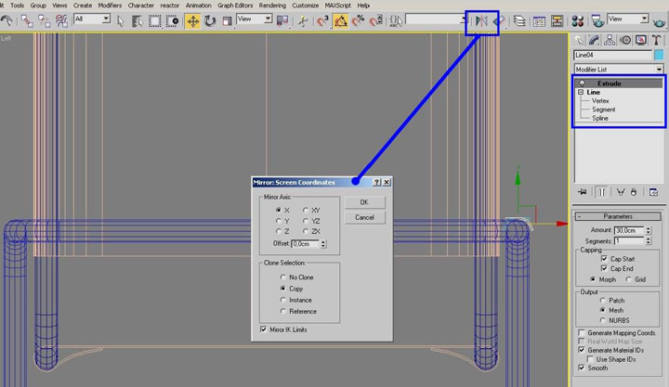Open the Utilities hammer panel tab

click(x=657, y=40)
